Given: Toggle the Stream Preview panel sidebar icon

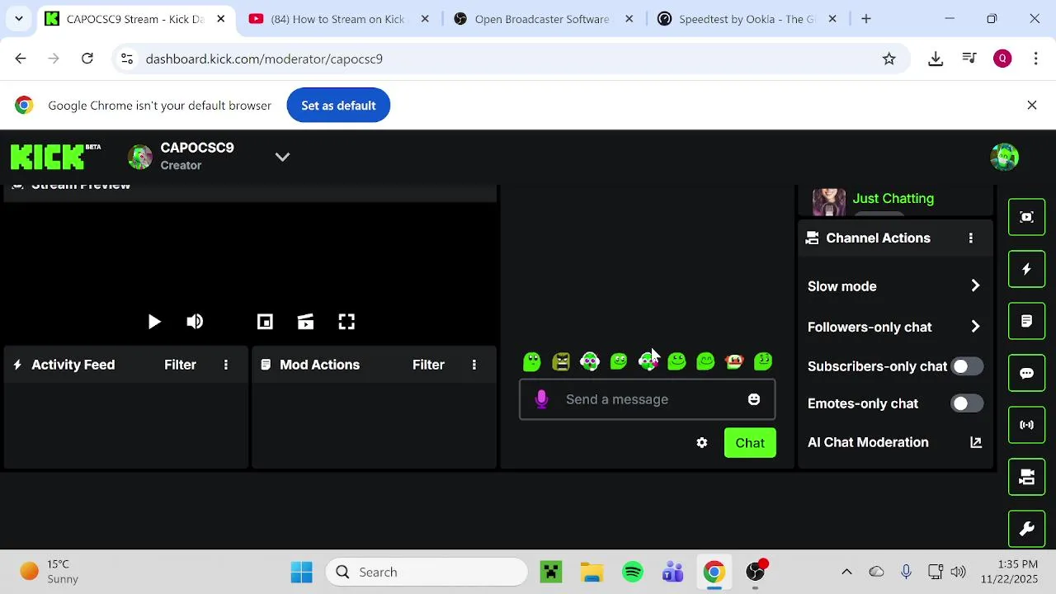Looking at the screenshot, I should tap(1026, 217).
